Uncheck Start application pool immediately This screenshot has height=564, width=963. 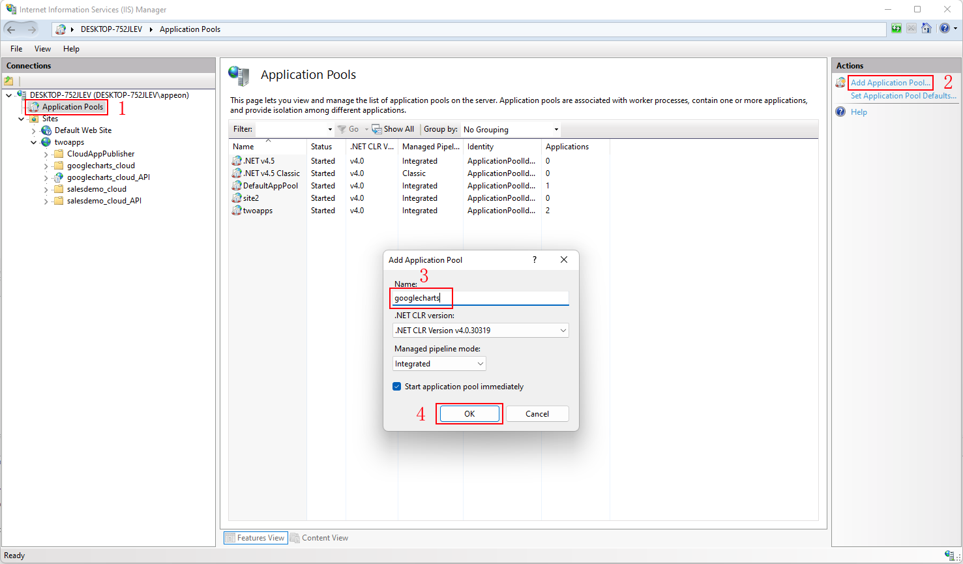click(x=396, y=387)
